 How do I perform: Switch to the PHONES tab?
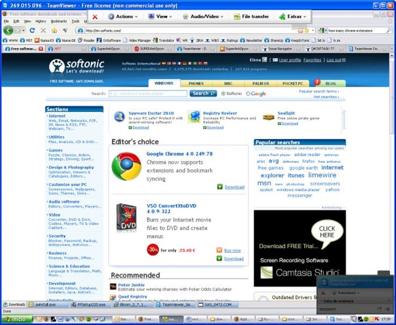[196, 83]
